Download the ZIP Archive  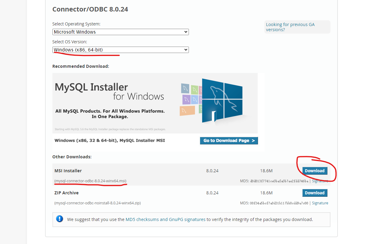[x=315, y=193]
